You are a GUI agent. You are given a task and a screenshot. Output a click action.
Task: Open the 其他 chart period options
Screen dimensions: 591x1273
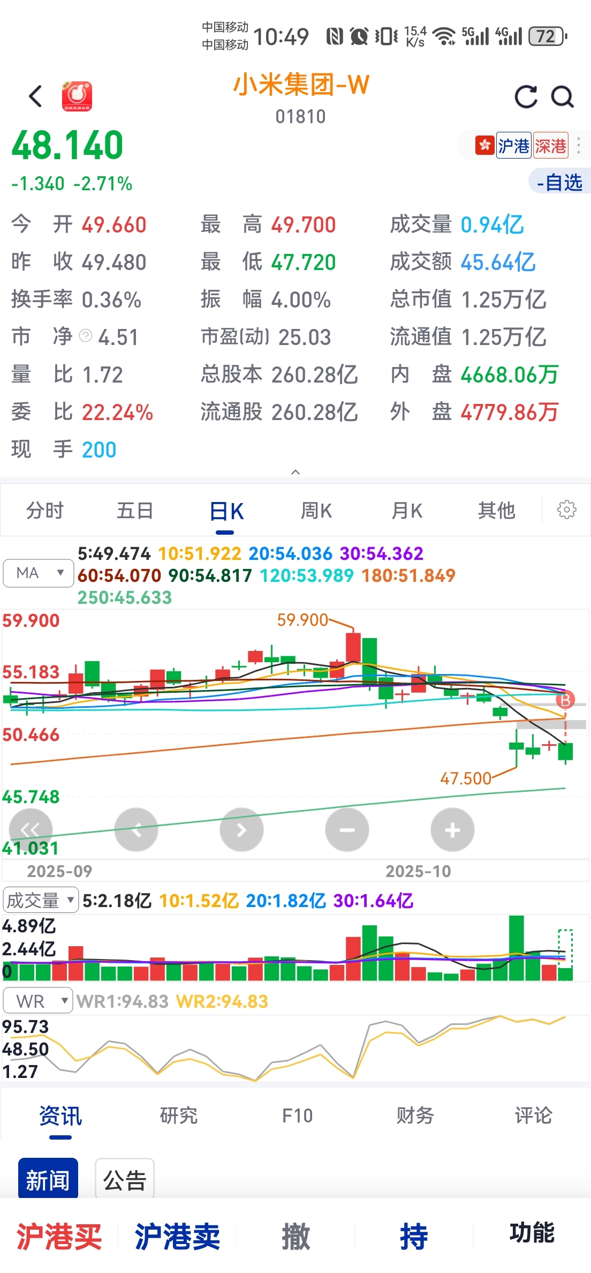(496, 511)
